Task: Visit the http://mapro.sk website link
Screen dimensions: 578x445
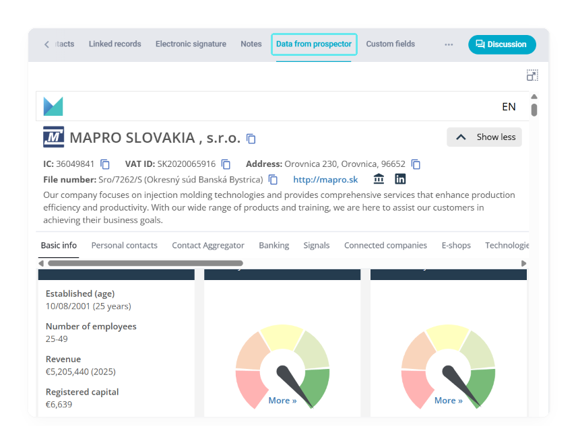Action: 325,180
